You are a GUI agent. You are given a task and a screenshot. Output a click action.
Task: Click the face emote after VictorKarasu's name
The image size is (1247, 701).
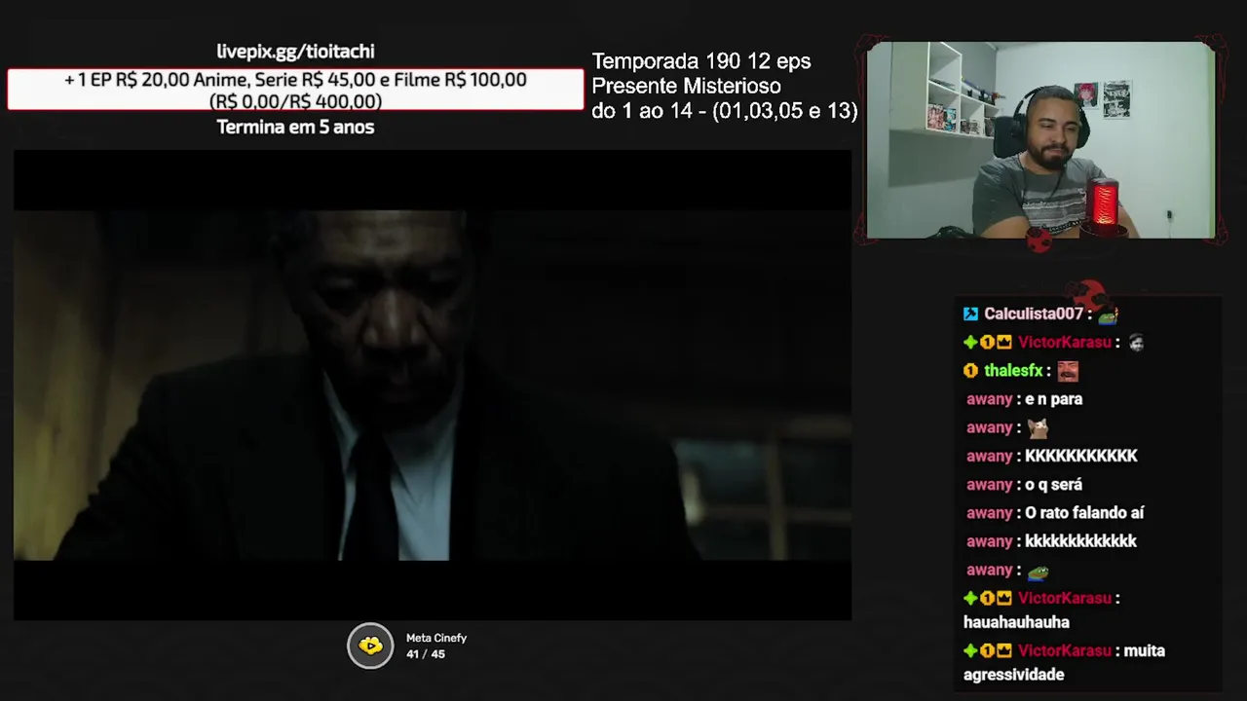pyautogui.click(x=1136, y=343)
